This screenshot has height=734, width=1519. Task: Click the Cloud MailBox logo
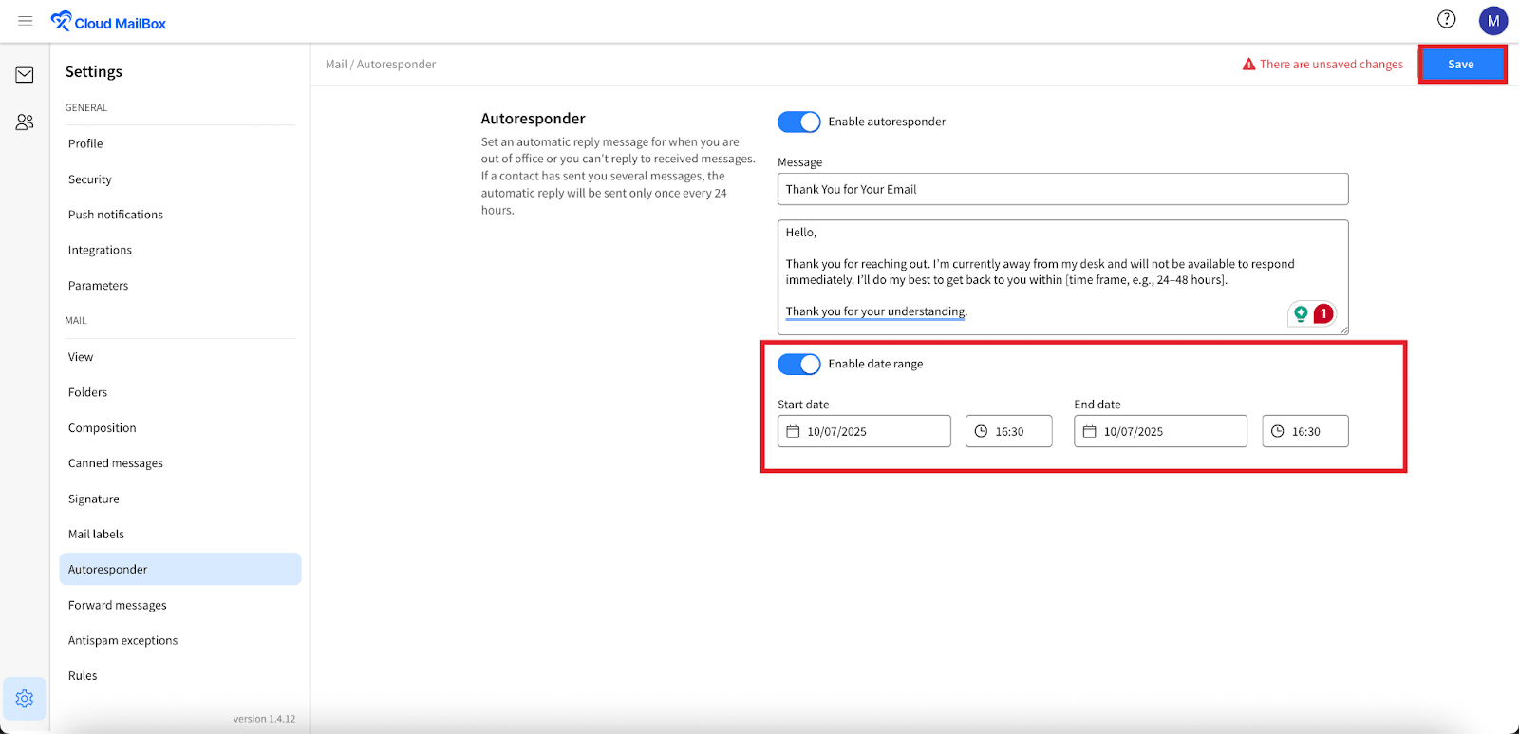tap(108, 22)
